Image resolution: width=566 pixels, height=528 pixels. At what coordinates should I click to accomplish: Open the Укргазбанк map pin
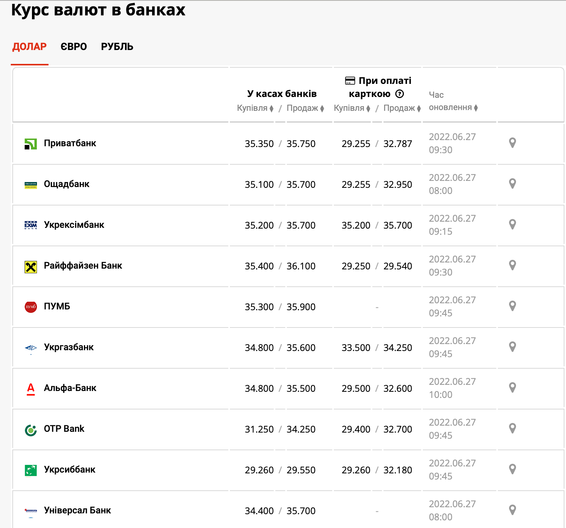tap(512, 347)
